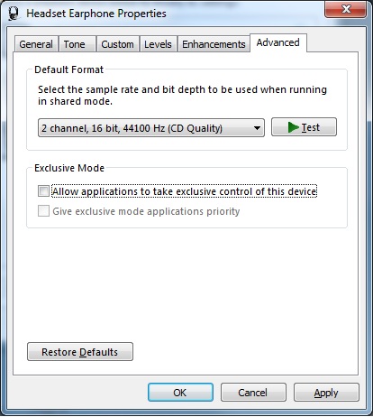Screen dimensions: 373x417
Task: Click the Restore Defaults button
Action: (x=80, y=352)
